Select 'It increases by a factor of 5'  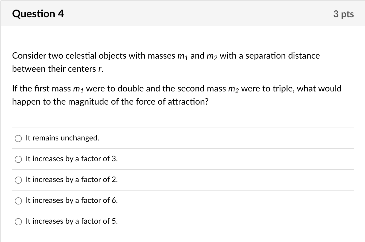18,221
